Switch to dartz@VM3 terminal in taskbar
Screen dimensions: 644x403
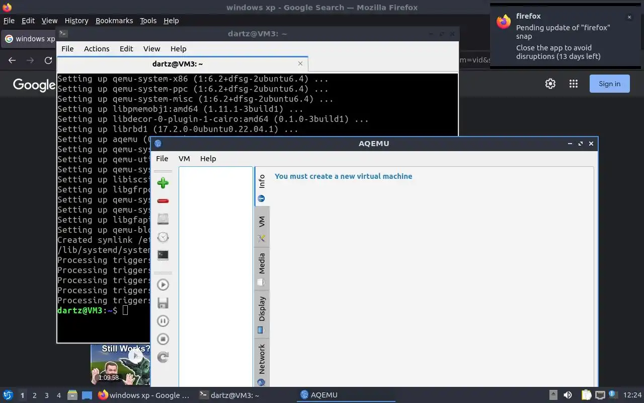(x=245, y=395)
